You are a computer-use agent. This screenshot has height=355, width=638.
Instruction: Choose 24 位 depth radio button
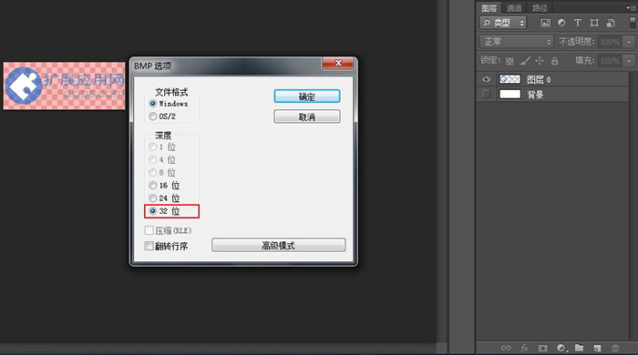pos(152,198)
